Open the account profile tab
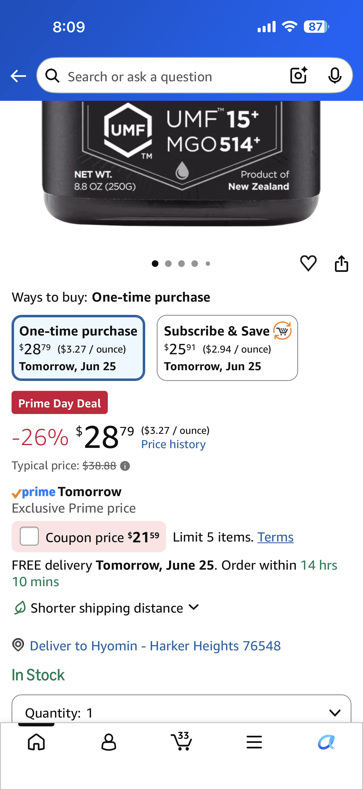Image resolution: width=363 pixels, height=790 pixels. [109, 742]
